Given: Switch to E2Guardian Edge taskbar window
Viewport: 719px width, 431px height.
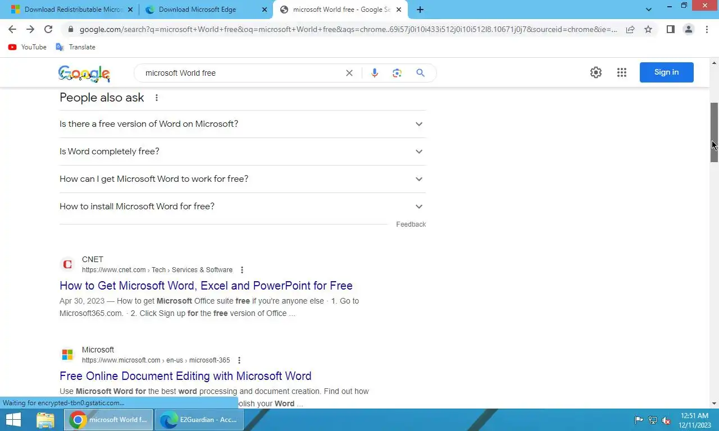Looking at the screenshot, I should (x=199, y=420).
